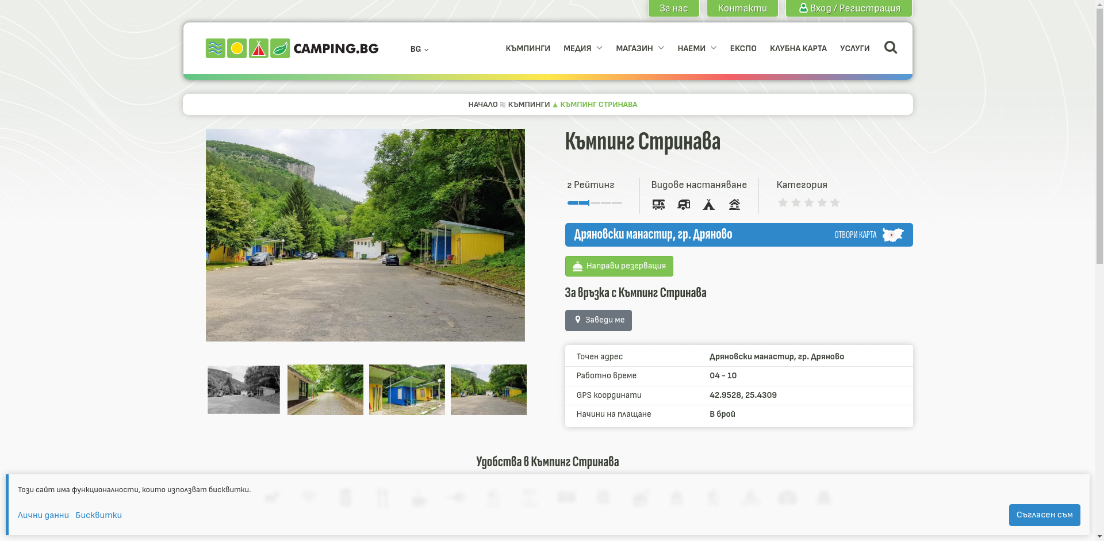Rate with the fifth category star

[x=834, y=202]
